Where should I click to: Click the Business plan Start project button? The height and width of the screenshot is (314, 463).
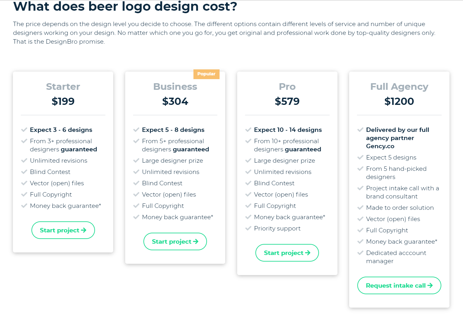point(175,241)
